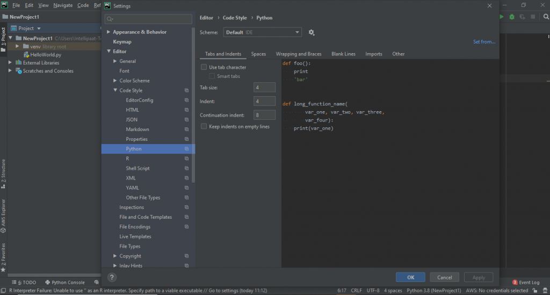Click the help question mark button
This screenshot has height=295, width=550.
(112, 277)
